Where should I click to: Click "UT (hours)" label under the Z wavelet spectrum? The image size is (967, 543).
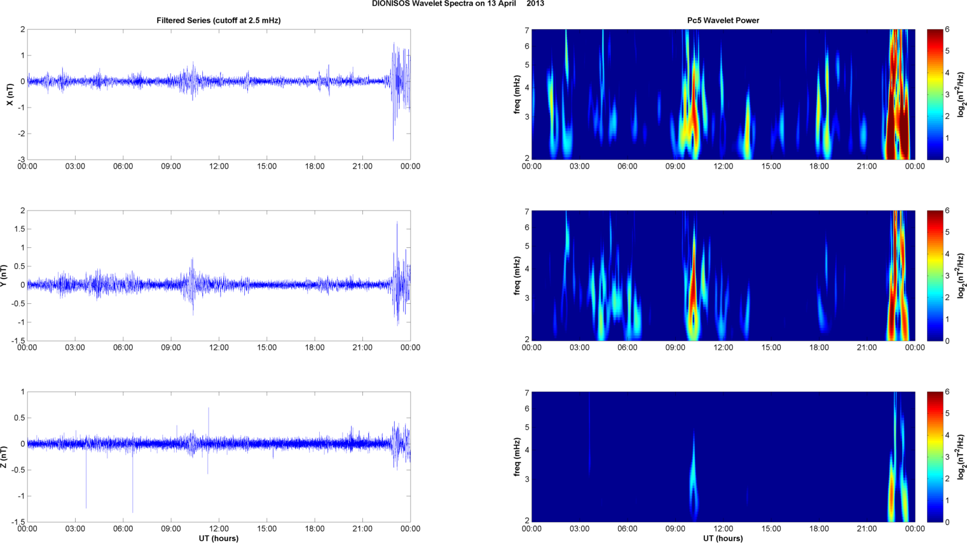click(723, 539)
